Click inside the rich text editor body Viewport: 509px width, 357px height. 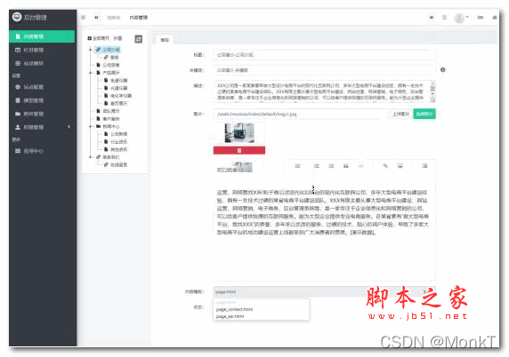tap(324, 226)
